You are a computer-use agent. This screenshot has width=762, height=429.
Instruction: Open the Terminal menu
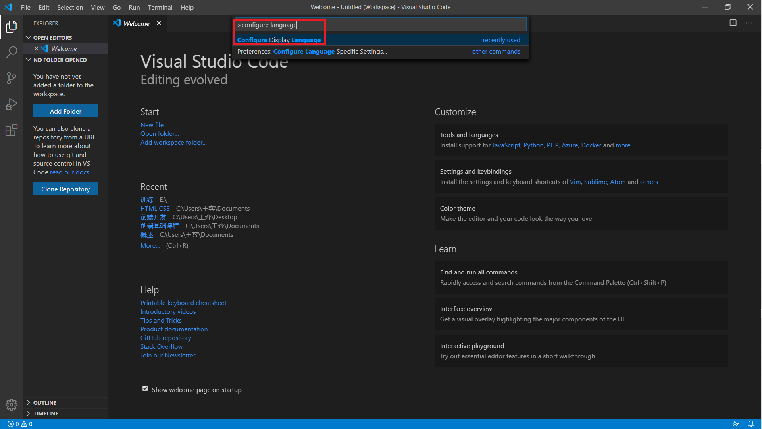click(x=160, y=7)
